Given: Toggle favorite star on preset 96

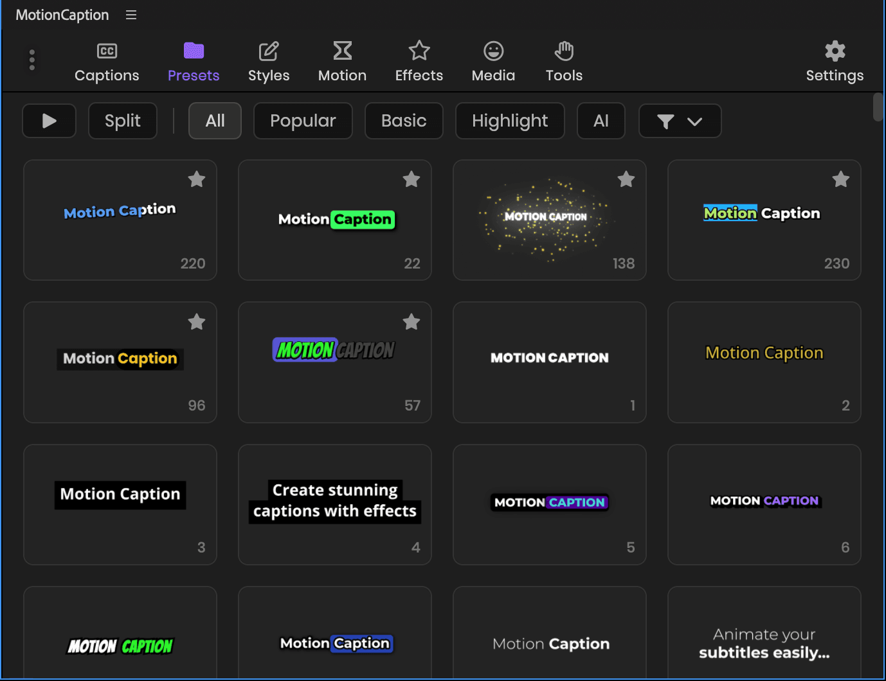Looking at the screenshot, I should pyautogui.click(x=197, y=322).
